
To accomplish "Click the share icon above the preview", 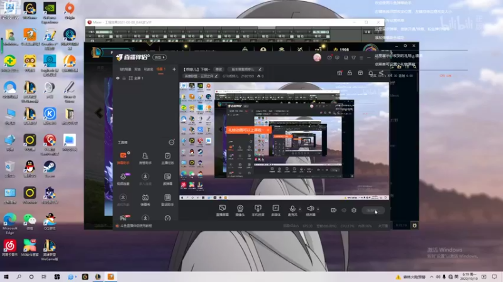I will [381, 73].
